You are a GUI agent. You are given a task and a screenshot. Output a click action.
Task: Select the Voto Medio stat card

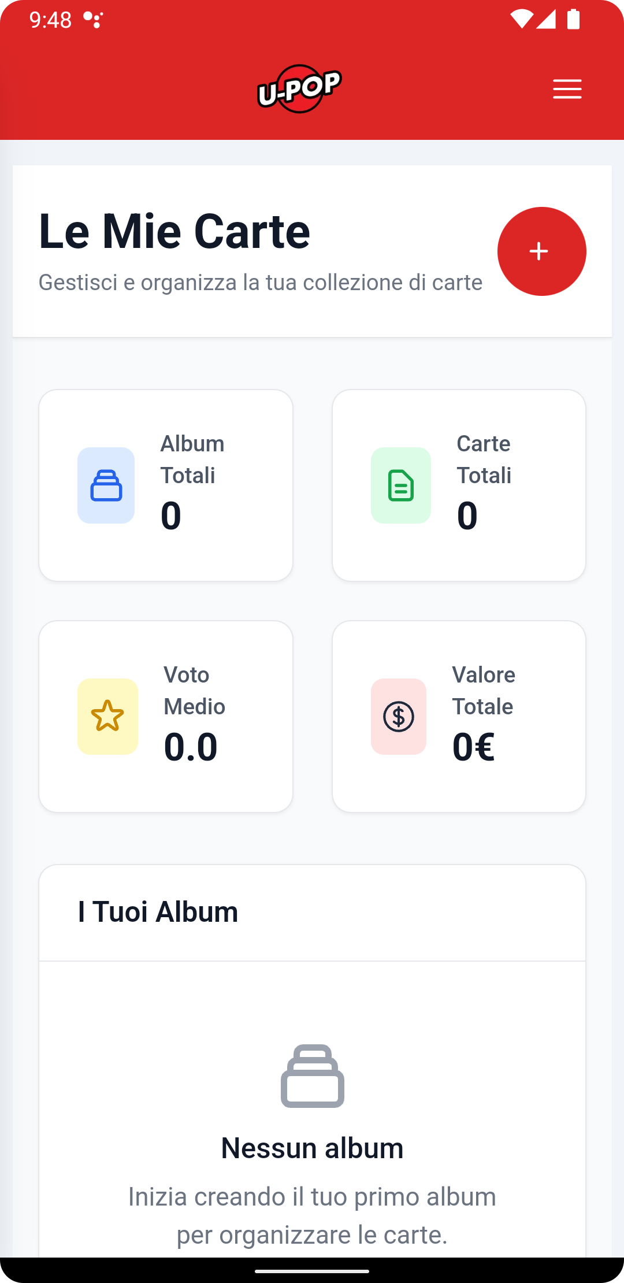click(x=166, y=717)
